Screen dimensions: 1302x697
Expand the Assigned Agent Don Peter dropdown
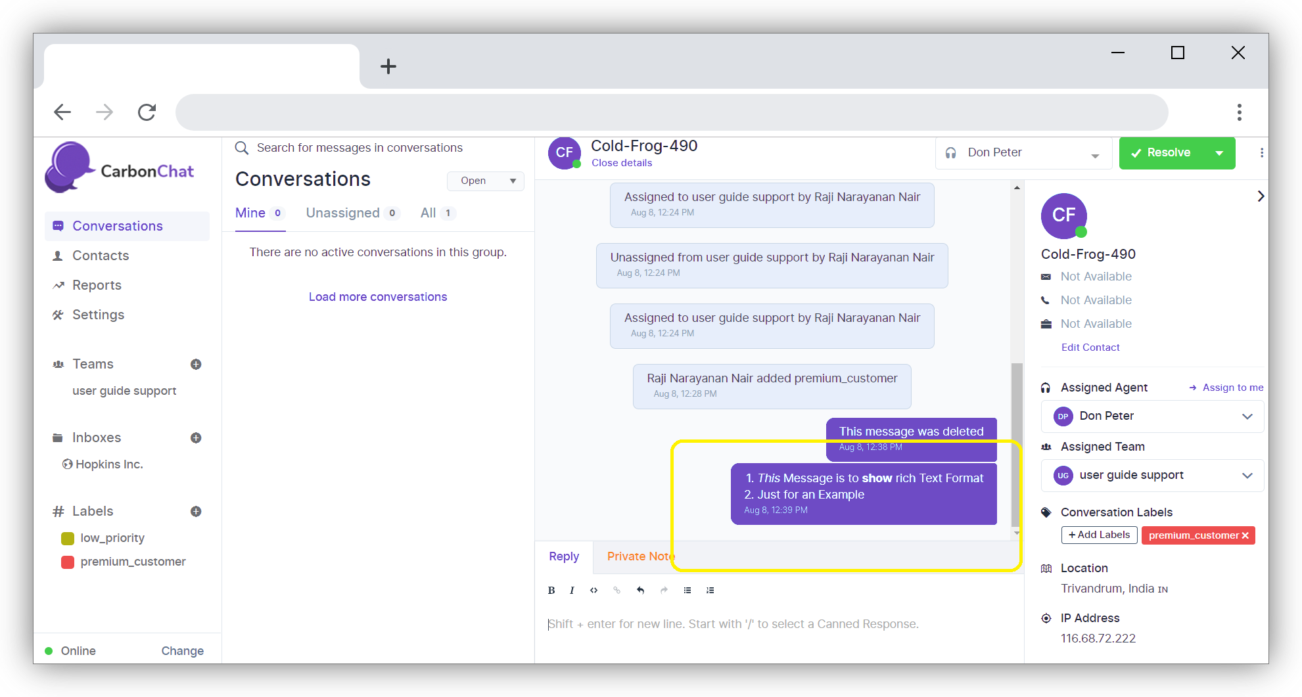[1247, 416]
